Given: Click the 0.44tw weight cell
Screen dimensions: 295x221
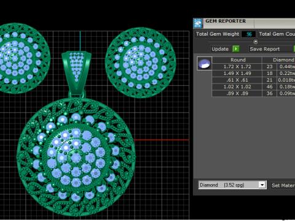Looking at the screenshot, I should point(286,67).
